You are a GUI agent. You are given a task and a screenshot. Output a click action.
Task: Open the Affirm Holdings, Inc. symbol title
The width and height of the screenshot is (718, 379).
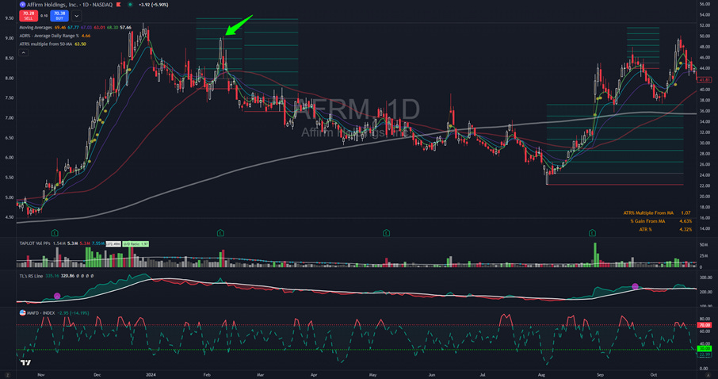[54, 5]
